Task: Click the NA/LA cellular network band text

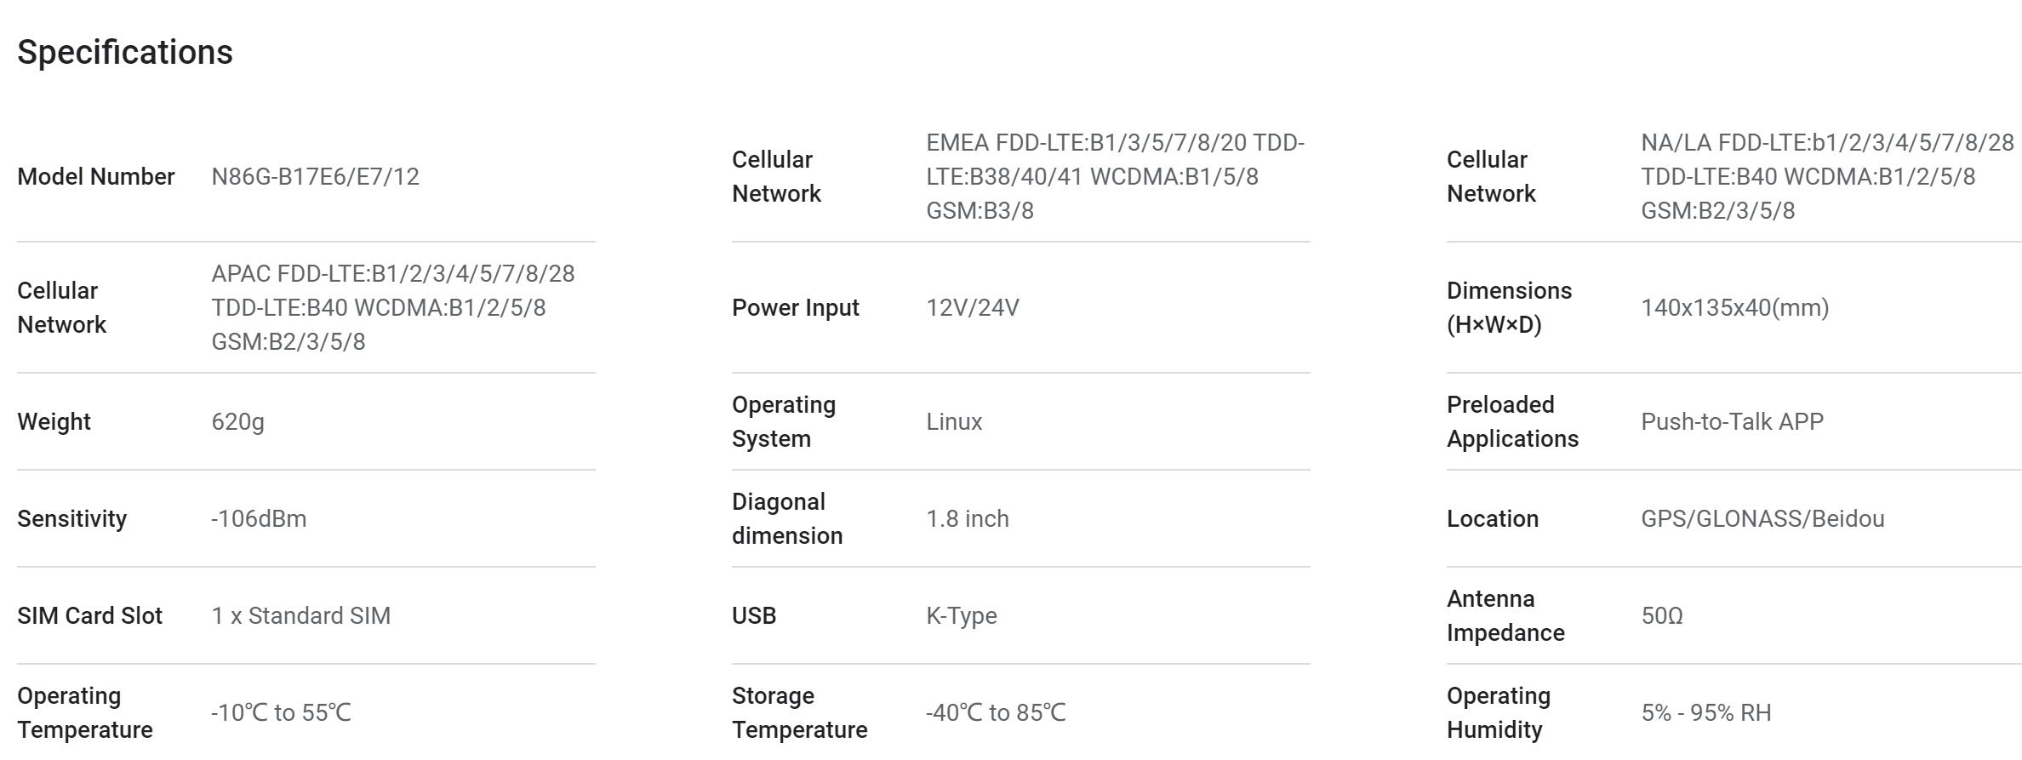Action: point(1827,176)
